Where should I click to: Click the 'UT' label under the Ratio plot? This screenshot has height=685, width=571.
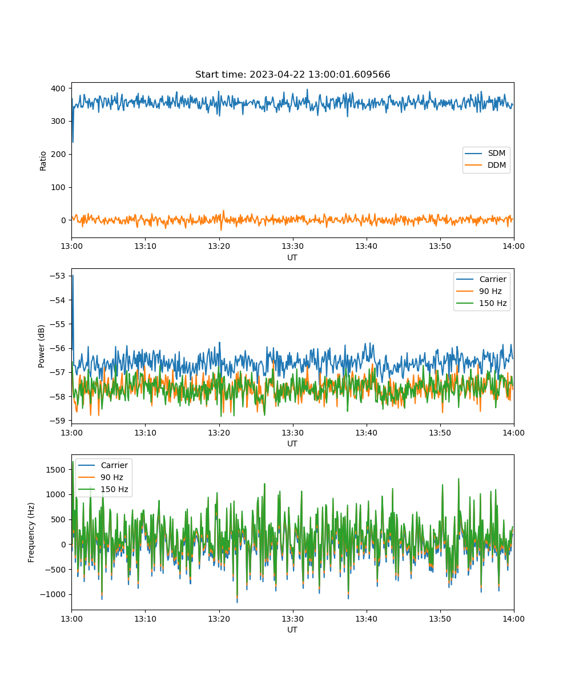point(292,257)
